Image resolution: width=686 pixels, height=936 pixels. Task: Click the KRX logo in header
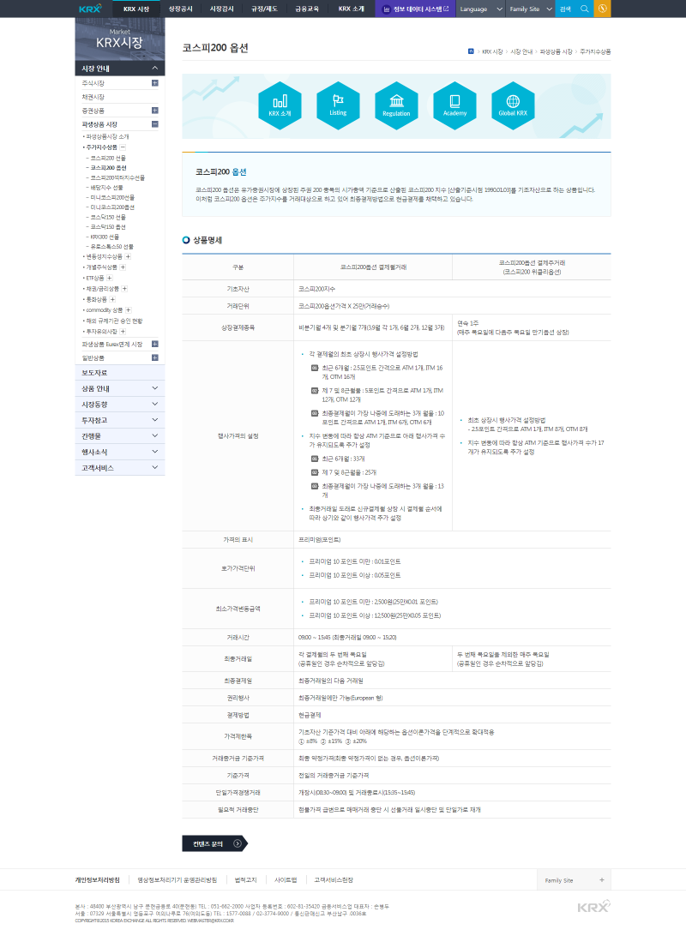(x=90, y=9)
